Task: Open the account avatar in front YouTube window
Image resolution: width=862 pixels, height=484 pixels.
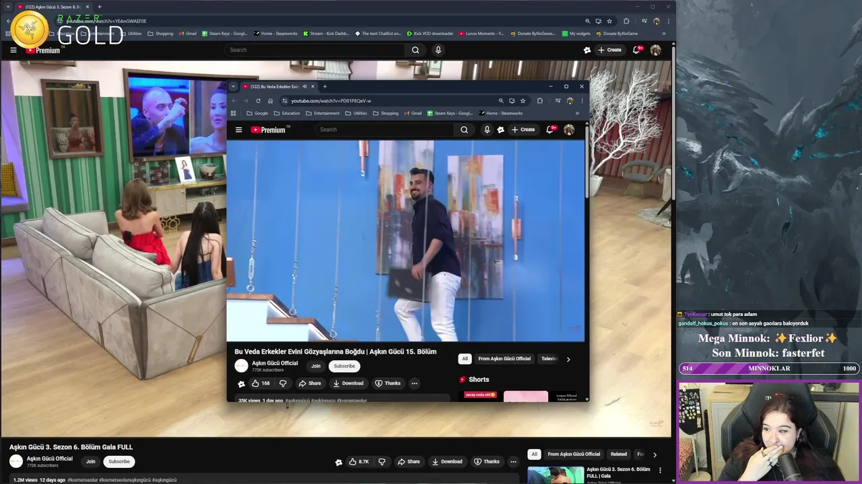Action: point(569,130)
